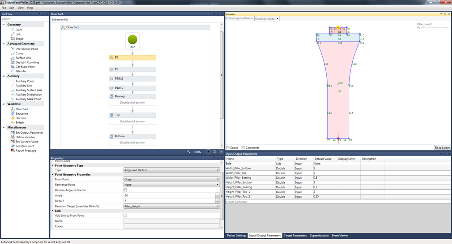
Task: Switch to the Target Parameters tab
Action: 295,236
